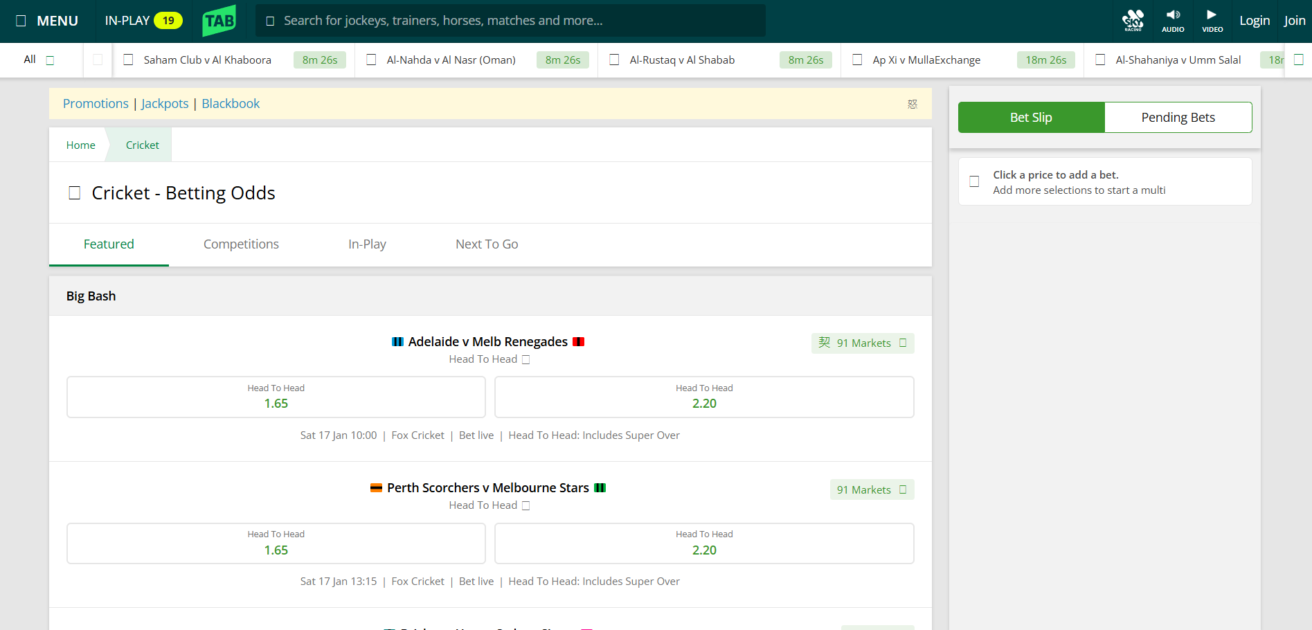Click the sport icon before Ap Xi
Viewport: 1312px width, 630px height.
(x=857, y=60)
